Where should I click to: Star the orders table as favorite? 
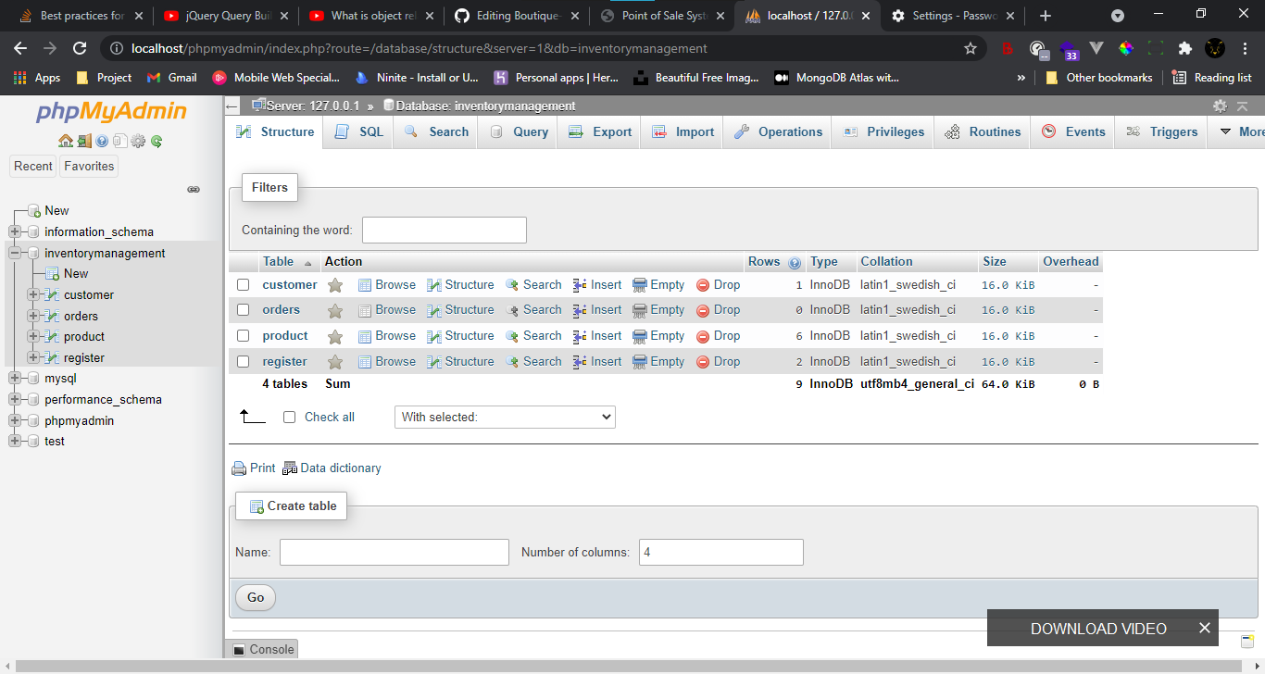pos(335,310)
